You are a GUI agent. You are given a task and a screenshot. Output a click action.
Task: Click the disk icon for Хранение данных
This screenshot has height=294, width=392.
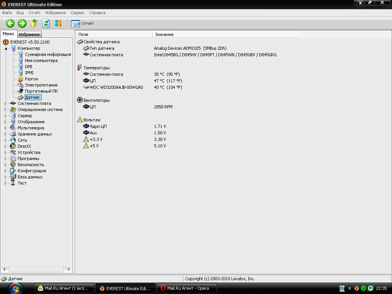click(13, 134)
